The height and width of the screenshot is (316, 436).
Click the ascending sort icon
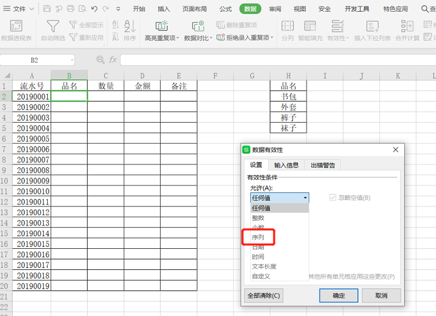(116, 25)
